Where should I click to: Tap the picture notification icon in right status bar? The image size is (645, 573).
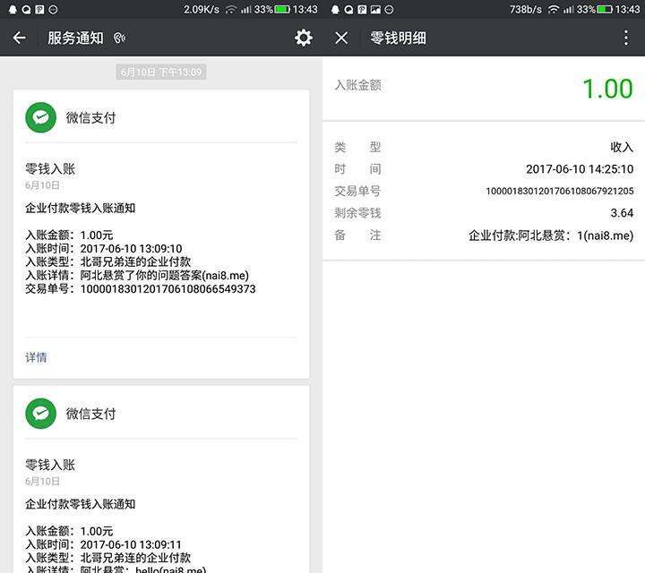[375, 10]
